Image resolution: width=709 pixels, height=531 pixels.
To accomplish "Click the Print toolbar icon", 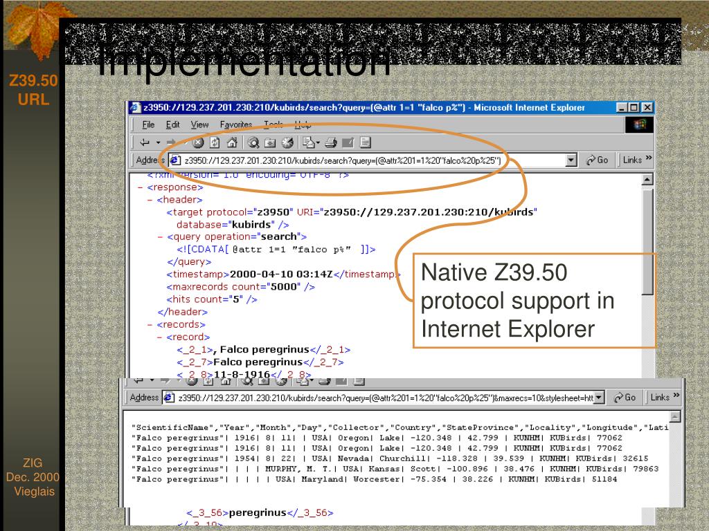I will click(331, 143).
